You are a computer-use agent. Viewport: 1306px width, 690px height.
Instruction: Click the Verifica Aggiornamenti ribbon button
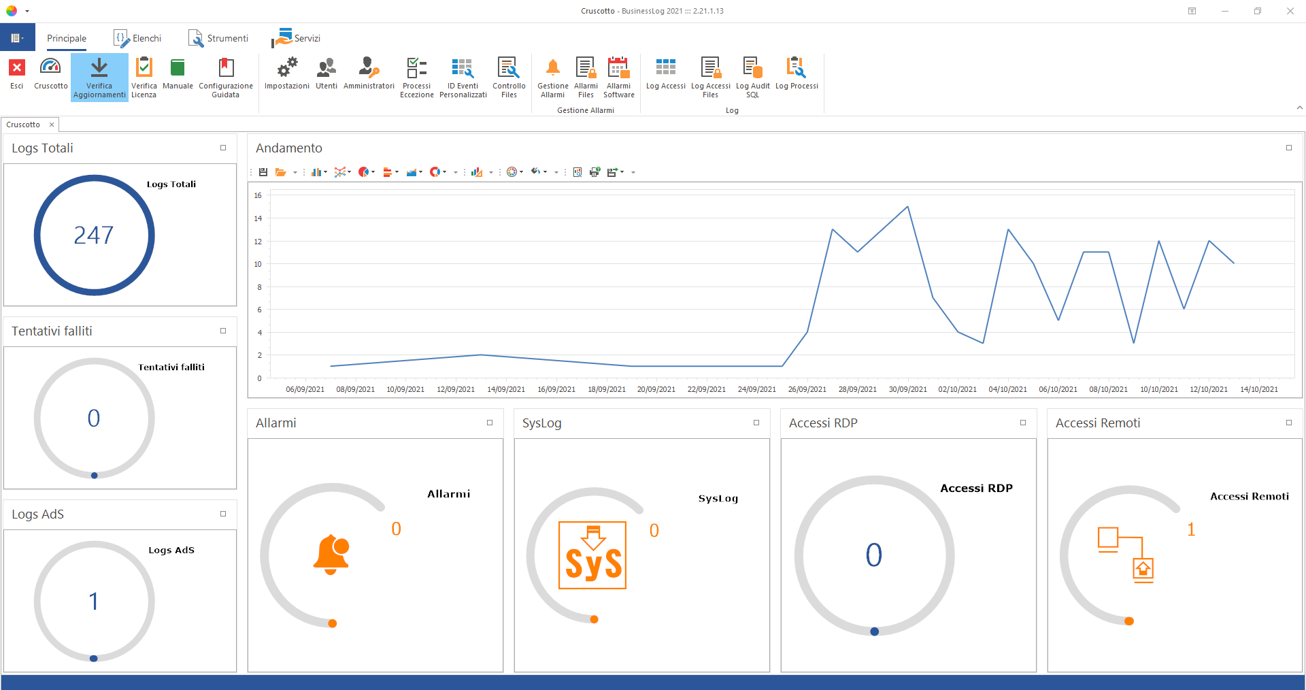point(99,77)
